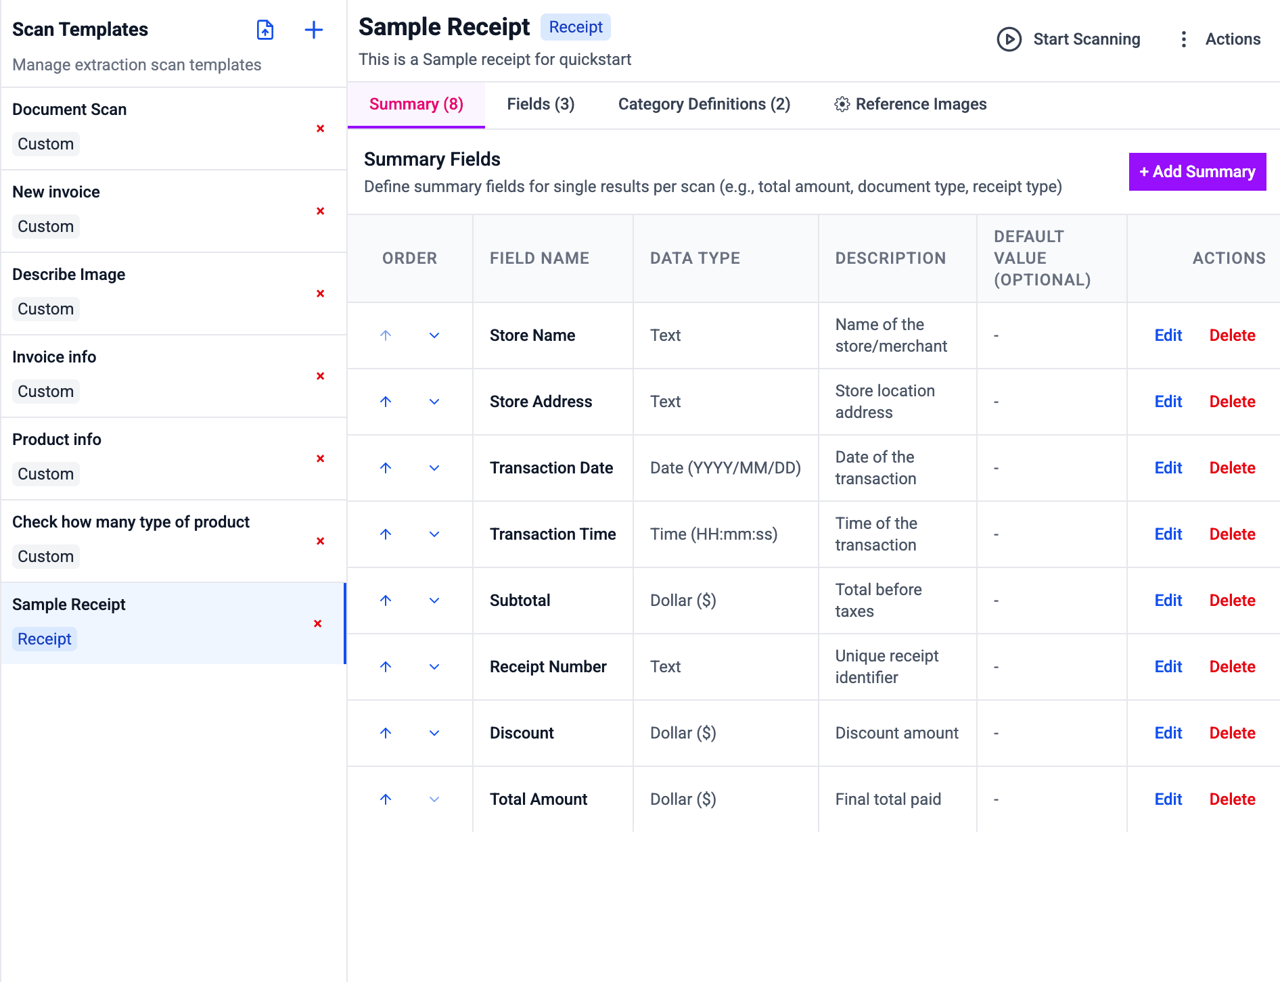Click the down chevron on the Subtotal row
This screenshot has width=1280, height=982.
click(x=434, y=601)
